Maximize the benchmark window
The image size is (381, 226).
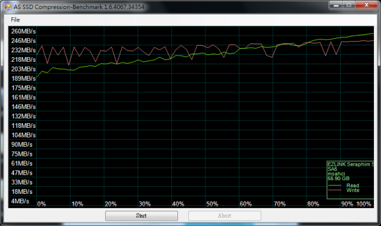[349, 5]
